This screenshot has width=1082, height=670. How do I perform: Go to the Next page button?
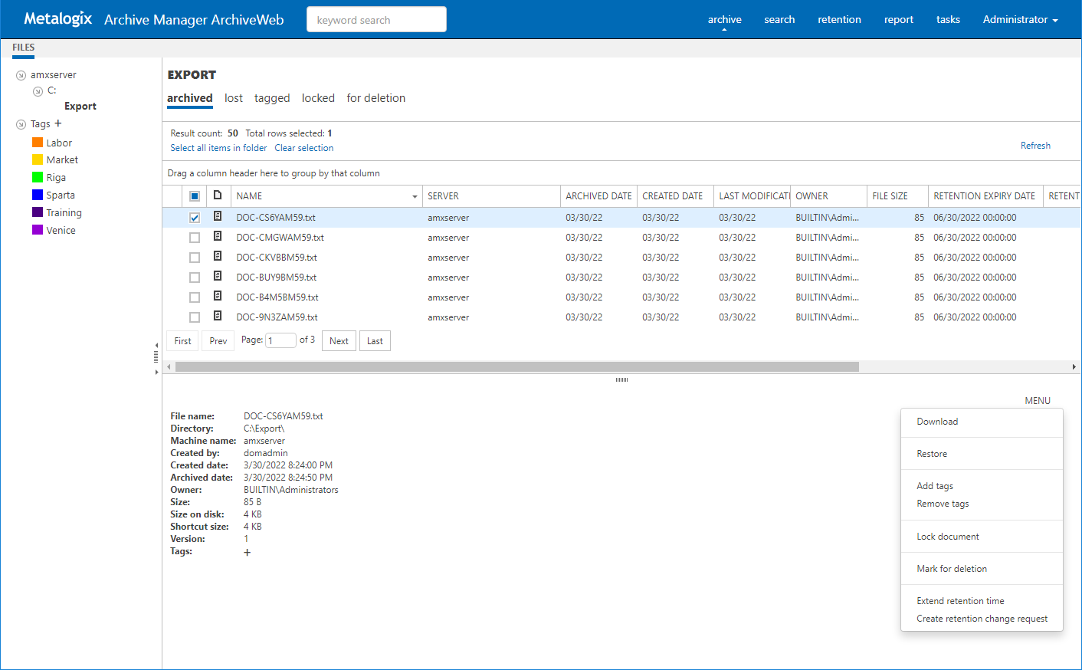point(339,341)
